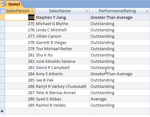Click the SalesPerson cell containing 289
The width and height of the screenshot is (150, 117).
tap(20, 105)
